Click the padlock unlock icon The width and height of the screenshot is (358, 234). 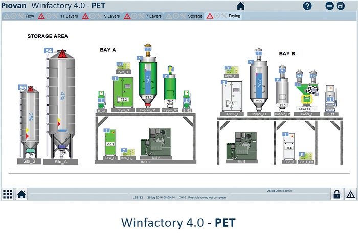[337, 194]
